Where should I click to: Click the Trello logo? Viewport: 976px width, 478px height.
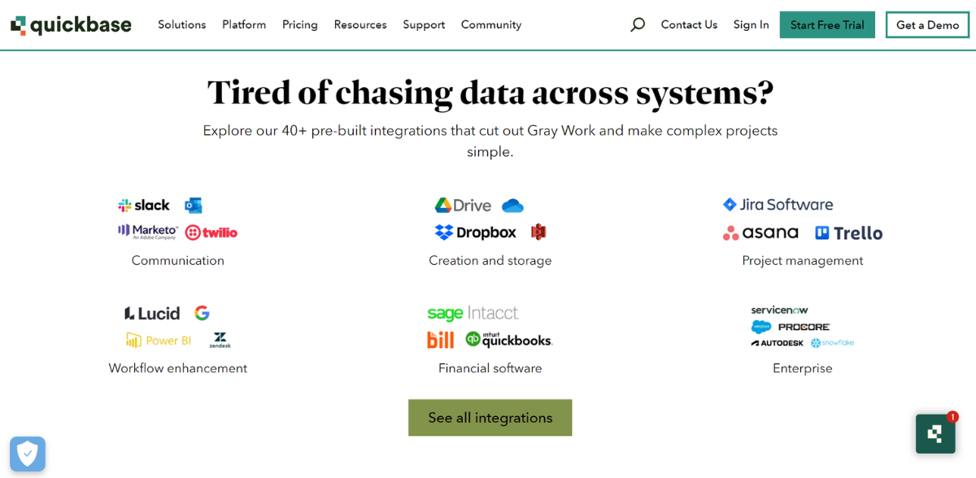point(848,233)
